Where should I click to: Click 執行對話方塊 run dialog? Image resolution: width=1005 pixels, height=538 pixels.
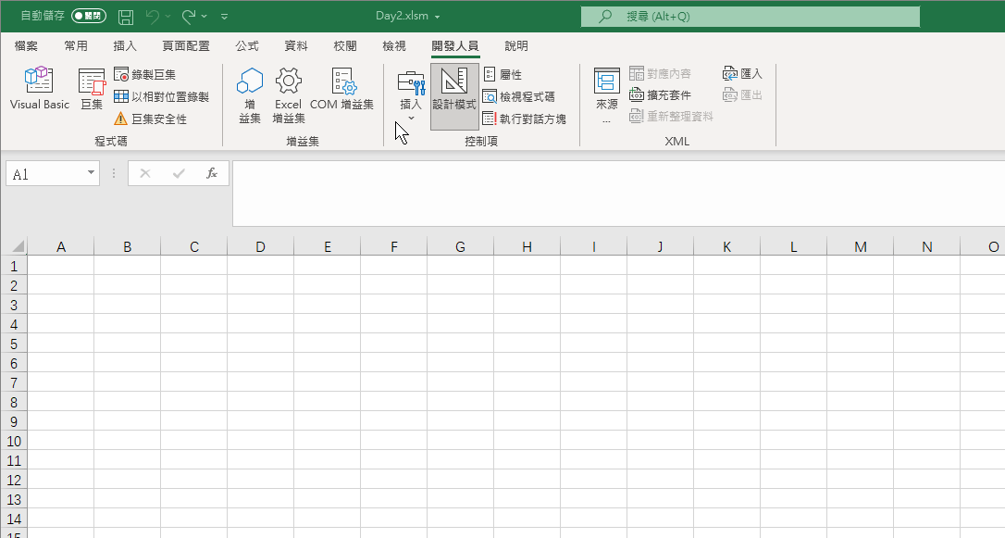[x=525, y=119]
